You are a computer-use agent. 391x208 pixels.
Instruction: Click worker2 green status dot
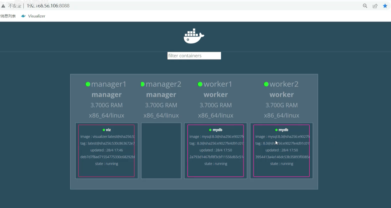[x=266, y=84]
